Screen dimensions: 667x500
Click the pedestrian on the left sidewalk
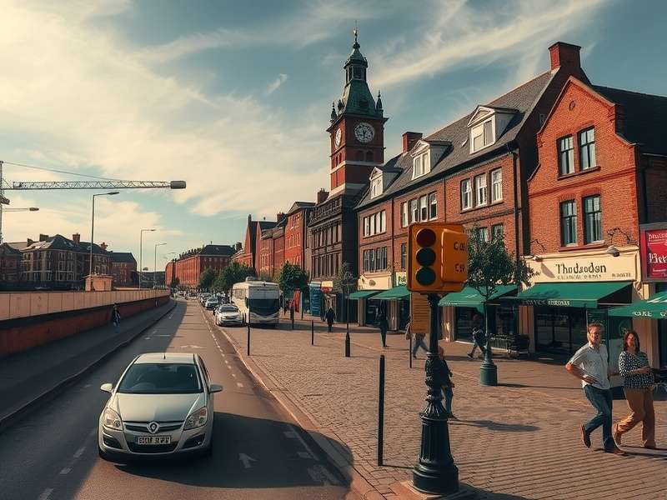(x=115, y=316)
